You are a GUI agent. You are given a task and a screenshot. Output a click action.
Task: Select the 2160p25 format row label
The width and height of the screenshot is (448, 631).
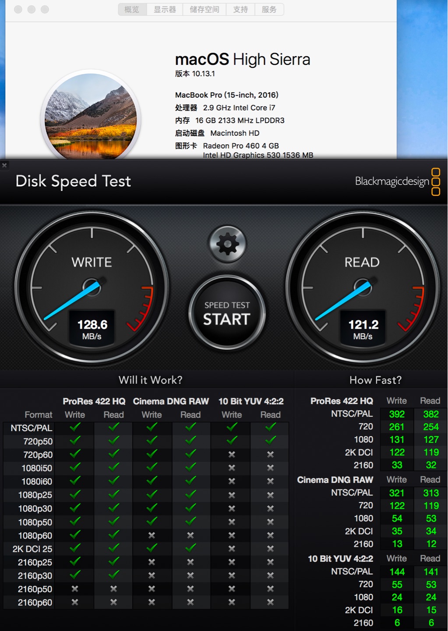[x=35, y=563]
